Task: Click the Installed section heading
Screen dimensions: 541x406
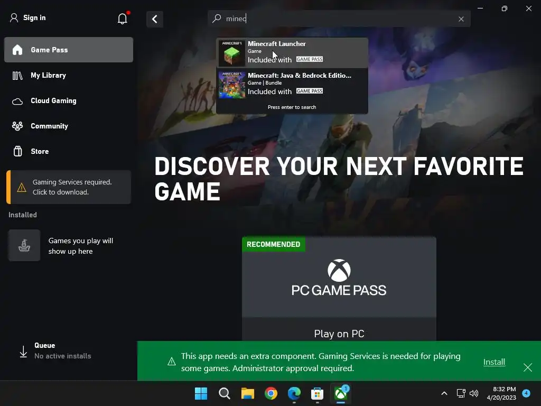Action: [23, 215]
